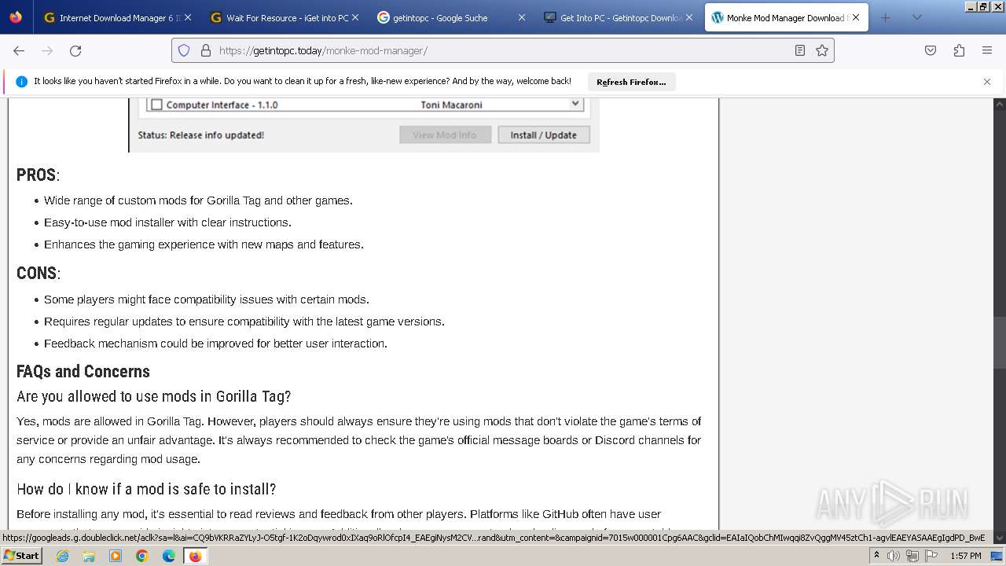Close the getintopc Google Suche tab
Screen dimensions: 1006x566
coord(521,17)
